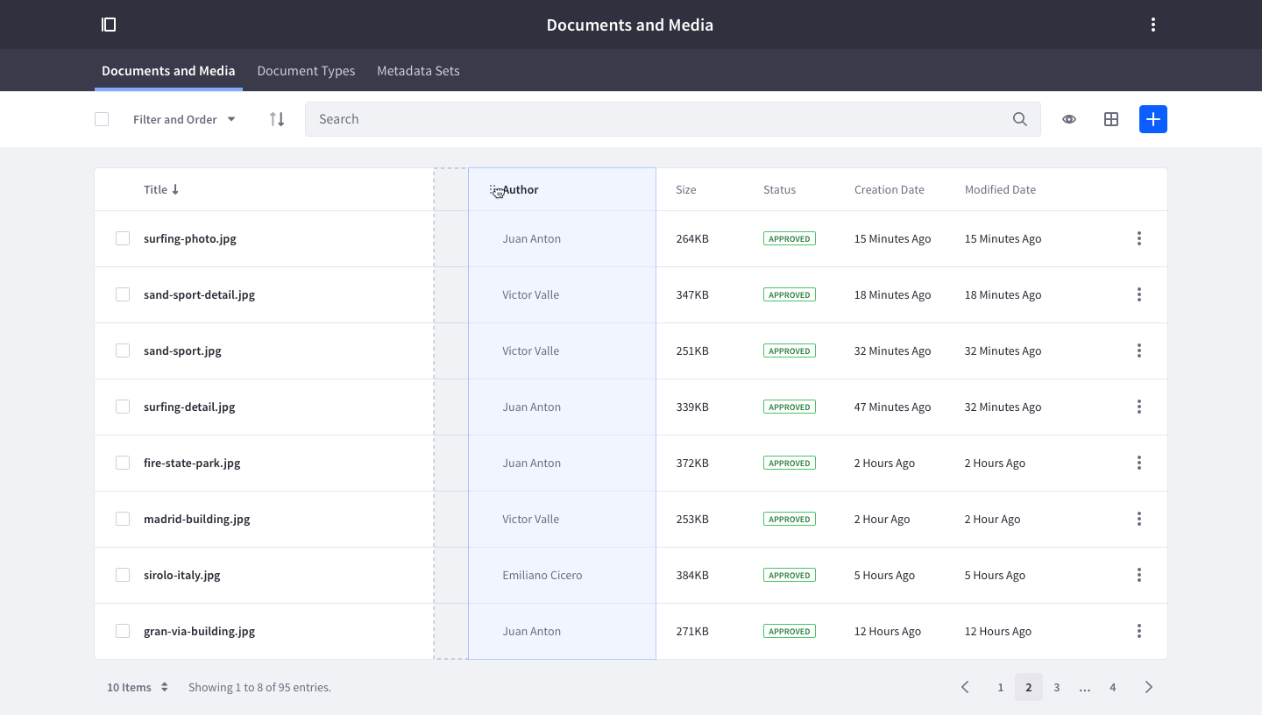1262x715 pixels.
Task: Switch display style with the grid icon
Action: tap(1111, 119)
